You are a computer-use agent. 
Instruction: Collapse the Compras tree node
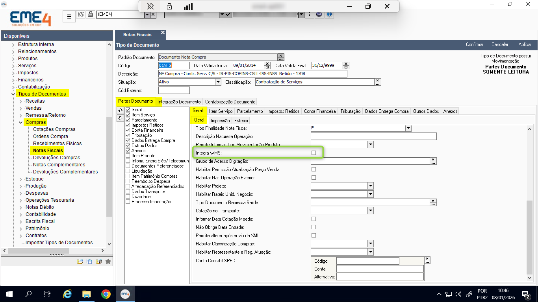(20, 122)
